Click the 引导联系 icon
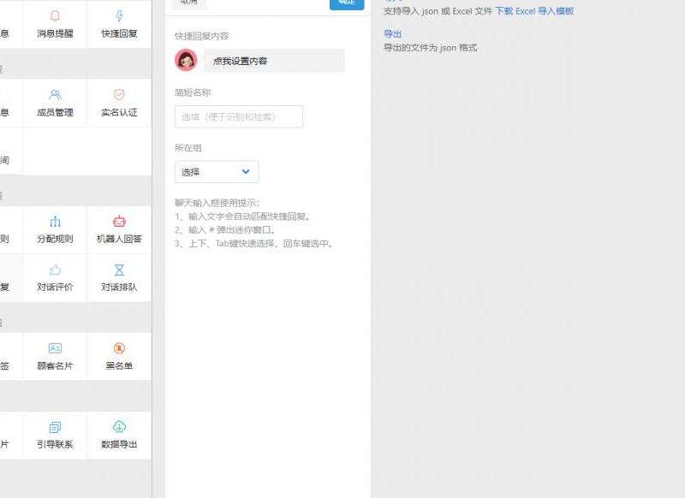This screenshot has width=685, height=498. 55,427
